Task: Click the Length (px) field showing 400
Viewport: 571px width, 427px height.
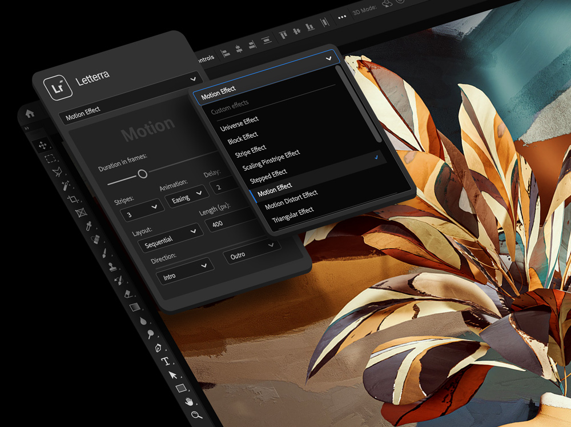Action: pyautogui.click(x=232, y=220)
